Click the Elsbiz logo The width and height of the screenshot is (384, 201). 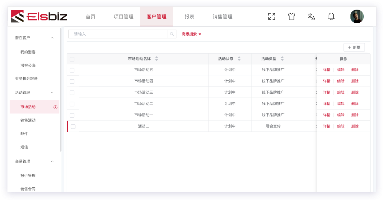coord(39,16)
